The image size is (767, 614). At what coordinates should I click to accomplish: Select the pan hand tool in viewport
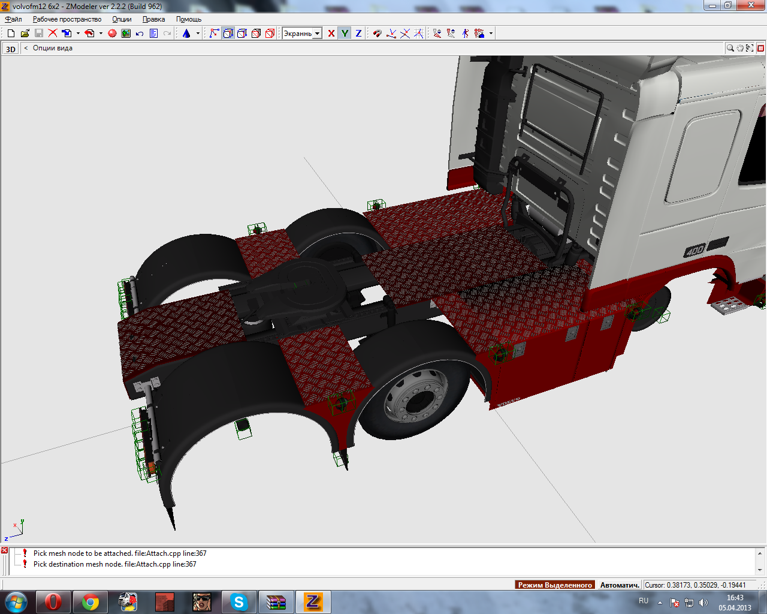click(740, 48)
